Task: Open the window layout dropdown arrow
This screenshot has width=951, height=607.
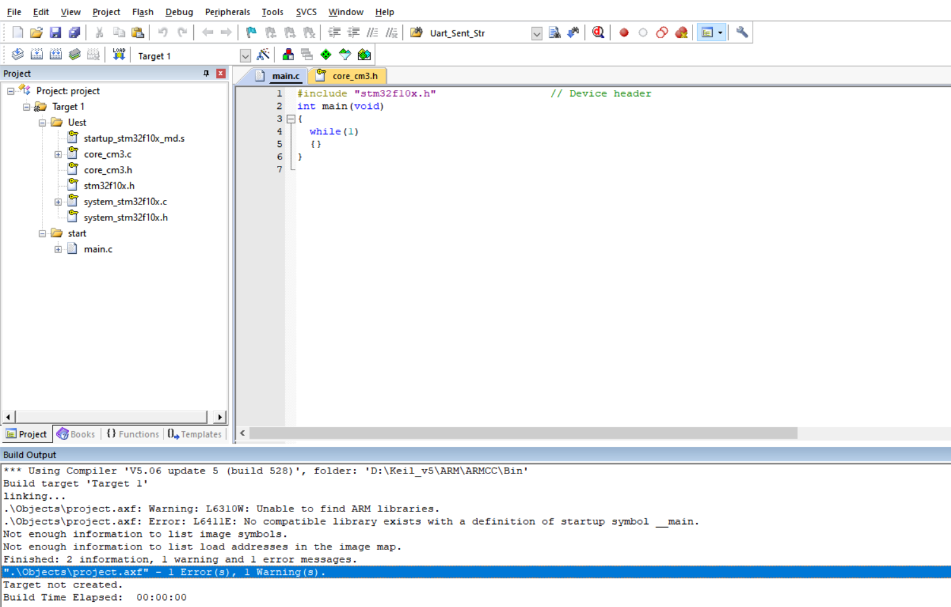Action: tap(720, 33)
